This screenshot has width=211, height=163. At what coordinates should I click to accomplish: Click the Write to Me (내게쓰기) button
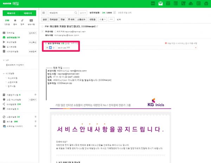click(28, 13)
